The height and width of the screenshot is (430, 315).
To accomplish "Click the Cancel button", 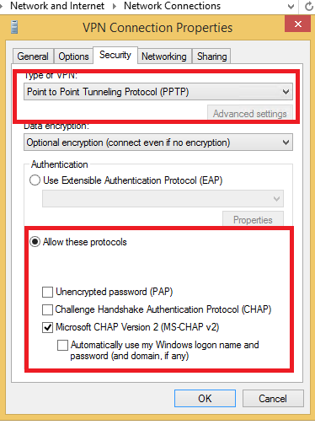I will [x=273, y=398].
